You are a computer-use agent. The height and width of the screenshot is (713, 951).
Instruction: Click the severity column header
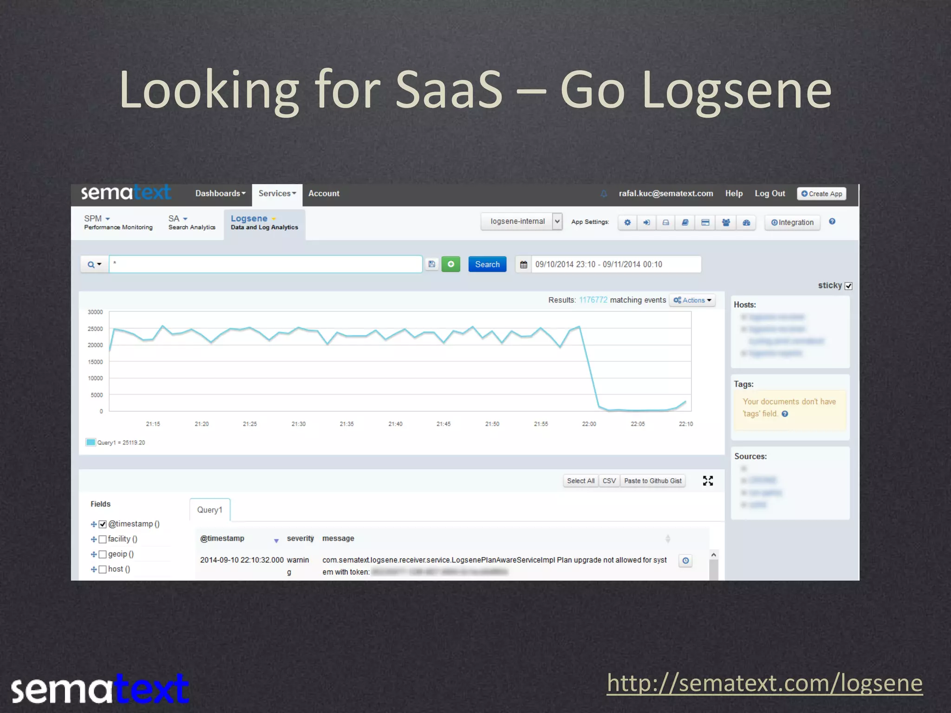pos(300,538)
